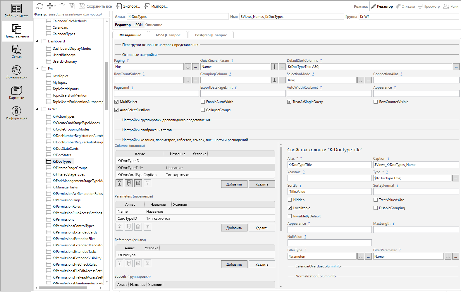Open the Рабочие места sidebar section
The image size is (461, 292).
pyautogui.click(x=17, y=11)
